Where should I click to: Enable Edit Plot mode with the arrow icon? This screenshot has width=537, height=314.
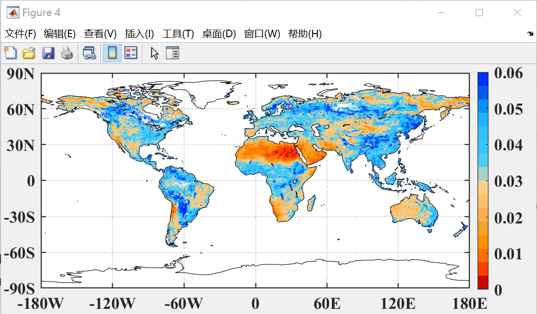click(x=154, y=53)
